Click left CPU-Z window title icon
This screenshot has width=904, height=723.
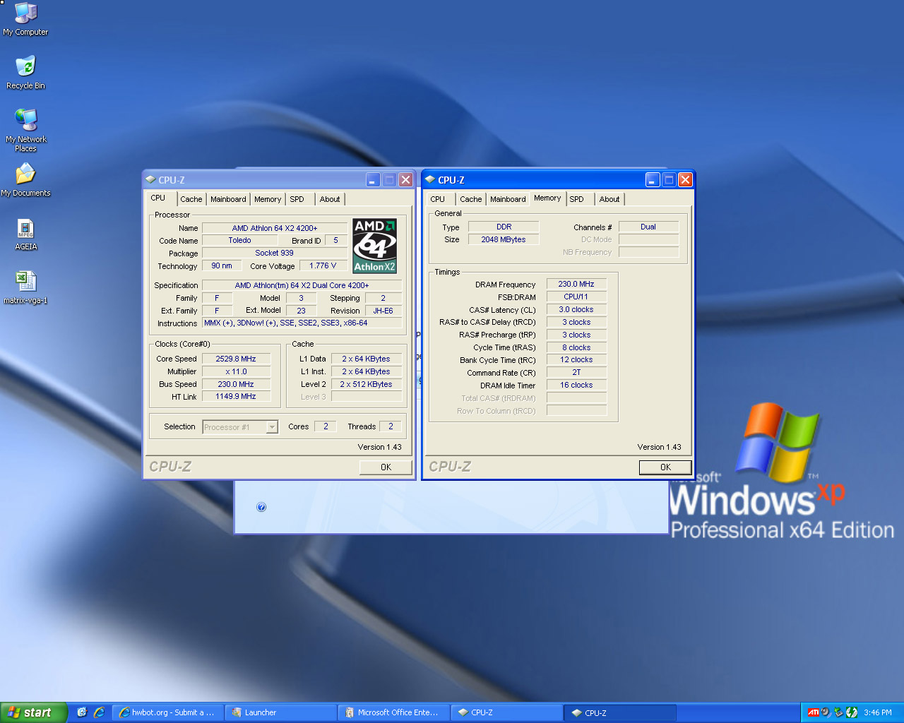[x=150, y=180]
